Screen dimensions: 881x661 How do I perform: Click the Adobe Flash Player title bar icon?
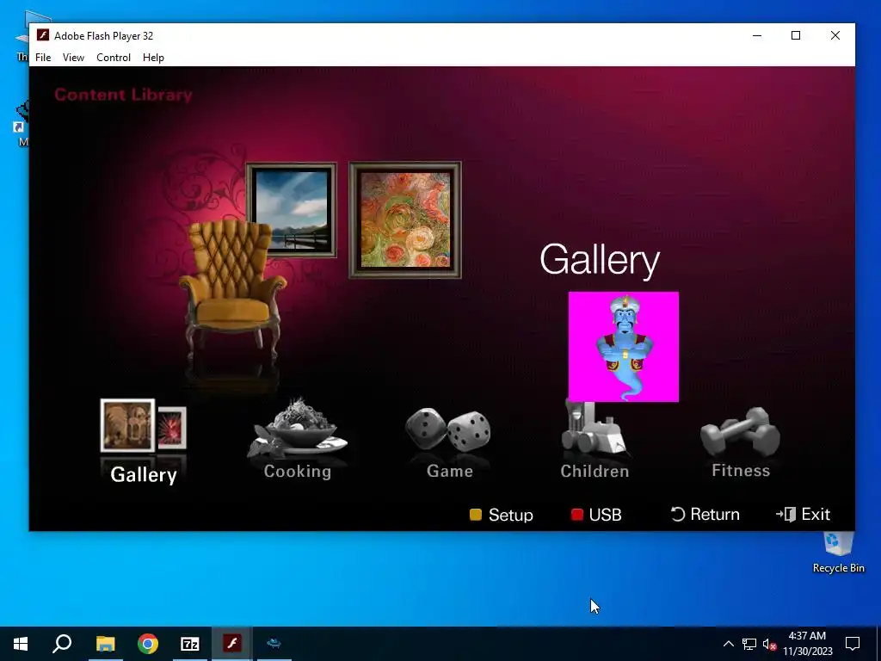43,35
